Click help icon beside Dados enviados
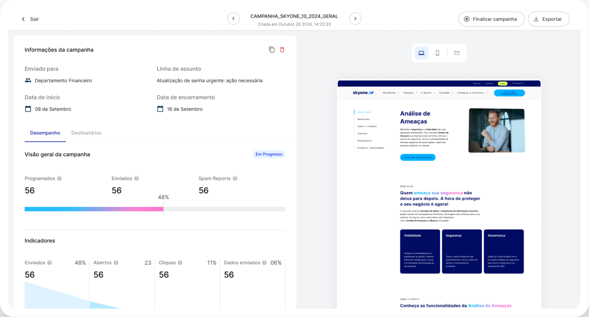 click(x=265, y=263)
